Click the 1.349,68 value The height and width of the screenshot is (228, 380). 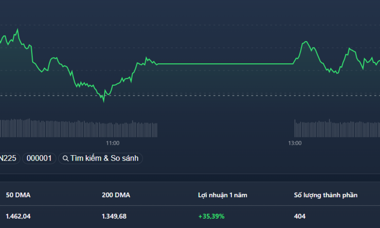coord(114,216)
